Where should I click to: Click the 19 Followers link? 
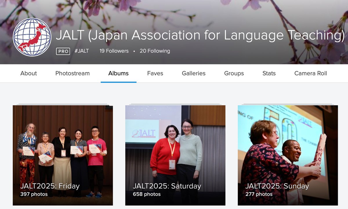pyautogui.click(x=114, y=51)
